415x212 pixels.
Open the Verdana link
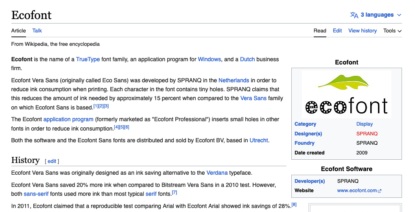(217, 173)
